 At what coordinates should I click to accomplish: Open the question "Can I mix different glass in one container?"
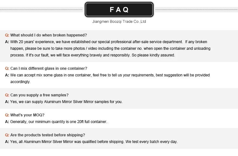coord(49,68)
